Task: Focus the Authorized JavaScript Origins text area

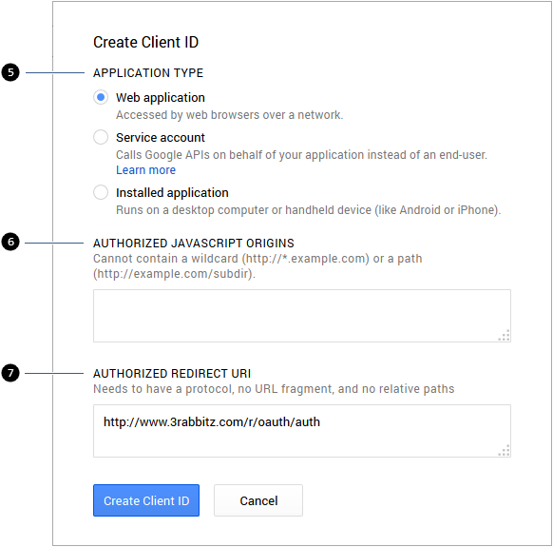Action: click(x=302, y=316)
